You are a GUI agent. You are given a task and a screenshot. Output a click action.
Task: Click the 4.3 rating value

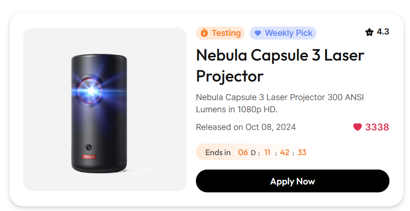click(383, 32)
